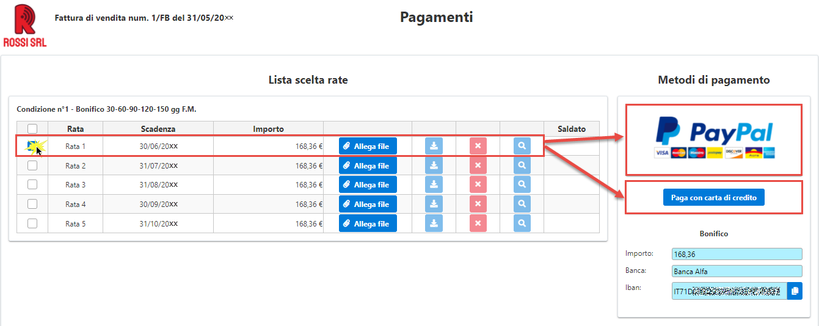Click Allega file for Rata 1
Viewport: 819px width, 326px height.
368,146
